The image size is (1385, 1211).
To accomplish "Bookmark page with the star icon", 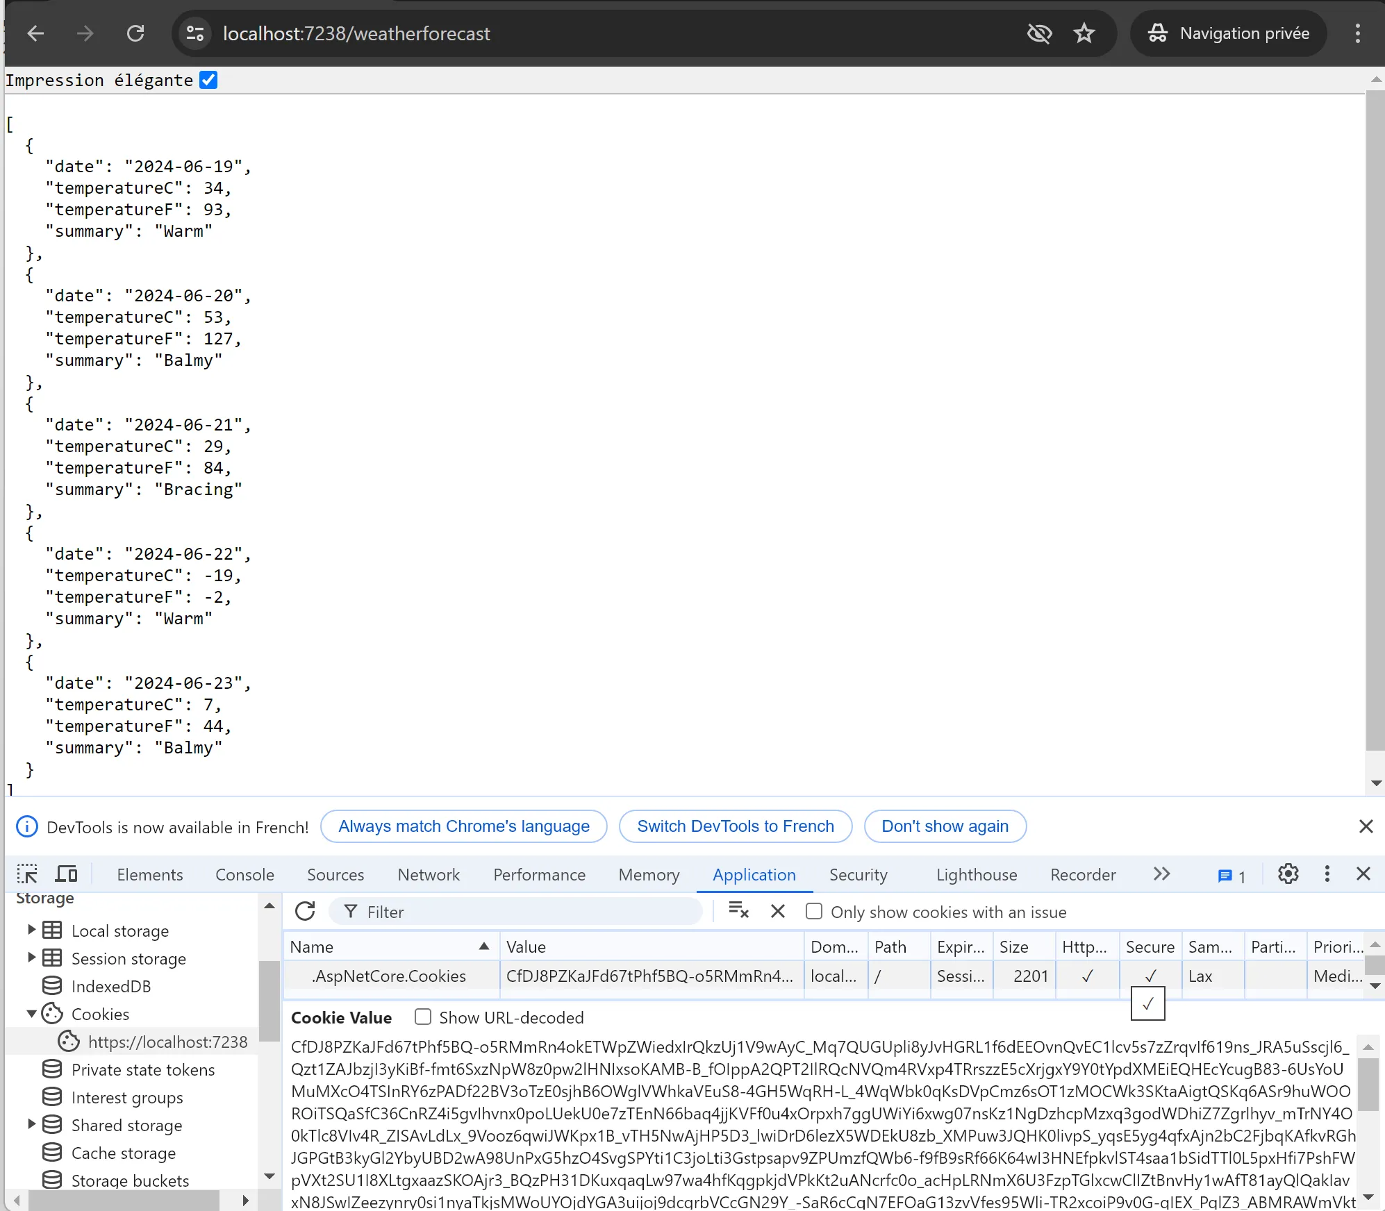I will pyautogui.click(x=1084, y=33).
